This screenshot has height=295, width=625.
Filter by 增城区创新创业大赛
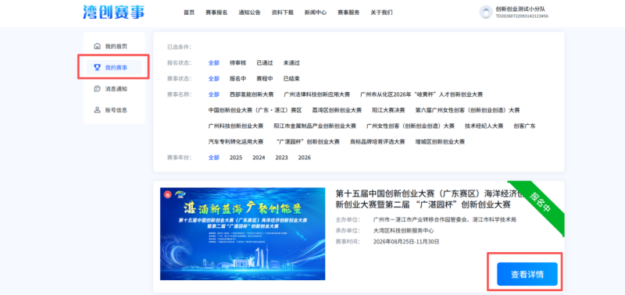click(x=440, y=142)
